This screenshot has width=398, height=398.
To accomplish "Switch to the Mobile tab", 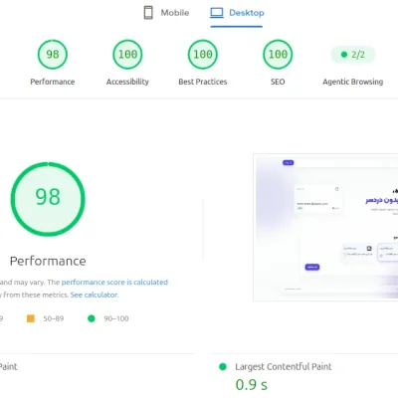I will click(166, 13).
